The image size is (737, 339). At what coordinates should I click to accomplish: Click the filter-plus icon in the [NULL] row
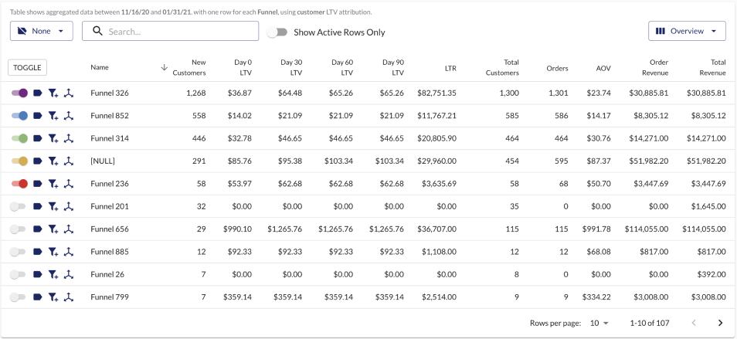coord(53,161)
